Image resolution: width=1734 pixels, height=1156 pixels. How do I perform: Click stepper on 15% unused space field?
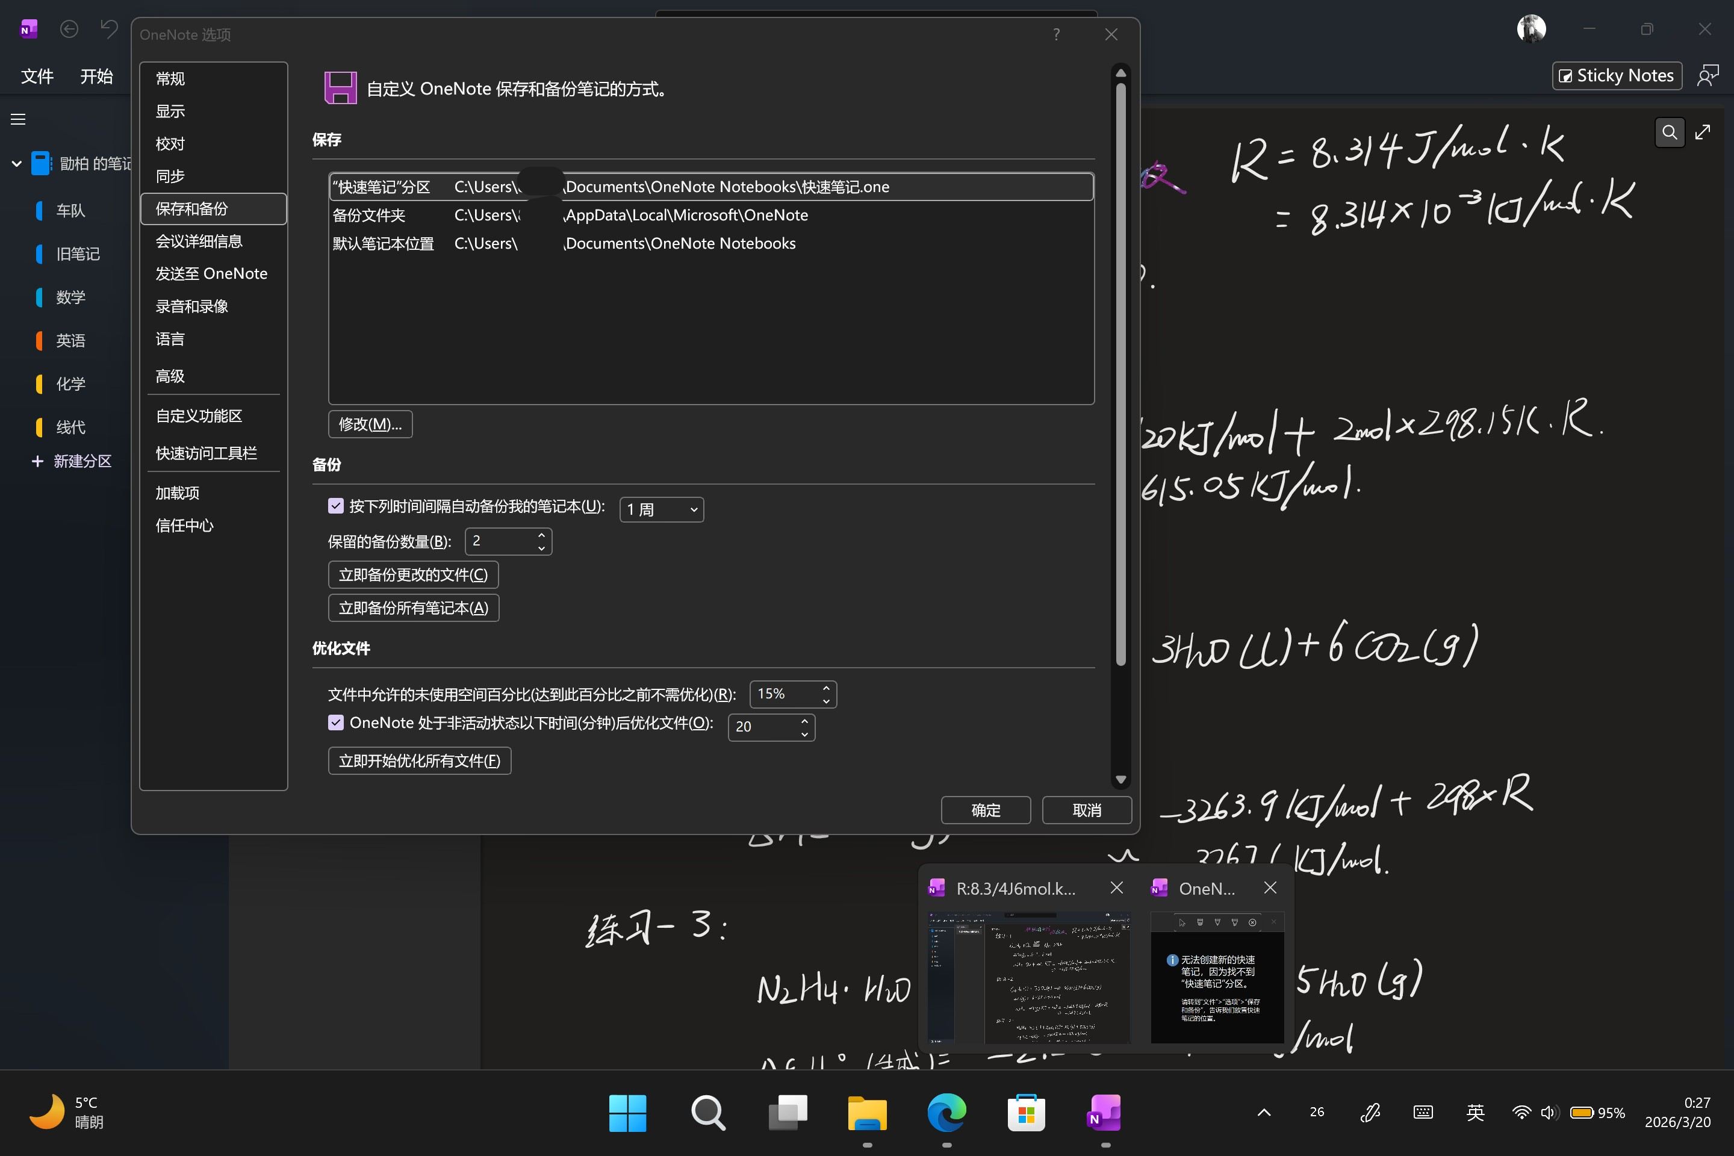[x=825, y=694]
